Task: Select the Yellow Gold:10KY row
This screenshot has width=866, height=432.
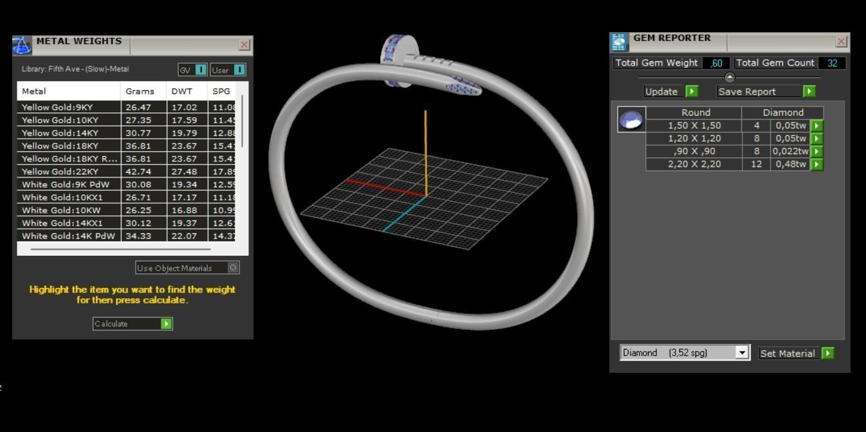Action: pos(126,120)
